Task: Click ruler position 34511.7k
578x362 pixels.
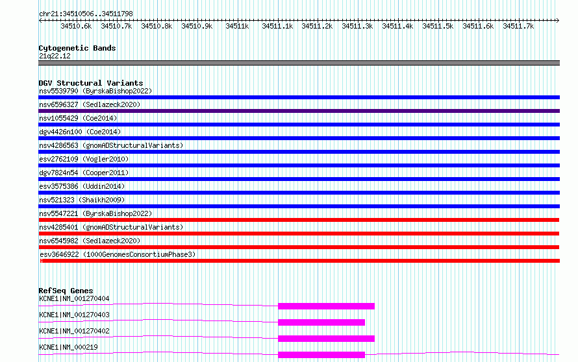Action: 518,26
